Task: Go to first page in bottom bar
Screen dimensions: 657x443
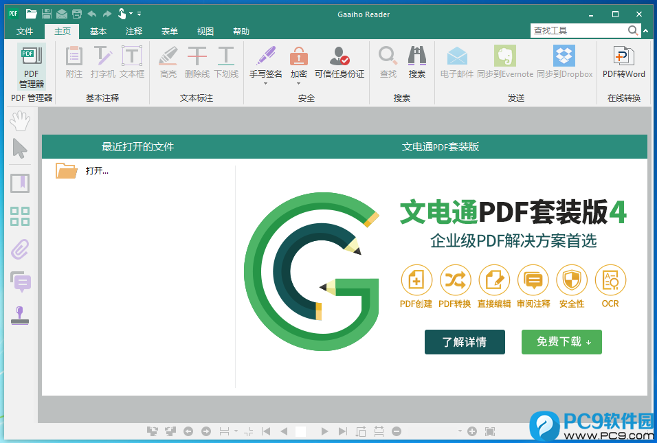Action: pos(266,431)
